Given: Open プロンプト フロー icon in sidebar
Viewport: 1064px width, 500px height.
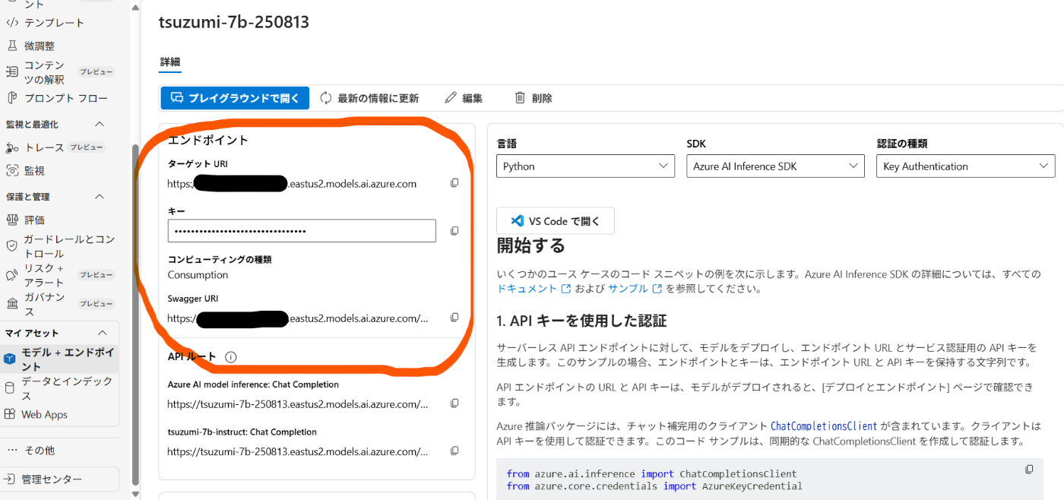Looking at the screenshot, I should tap(11, 98).
